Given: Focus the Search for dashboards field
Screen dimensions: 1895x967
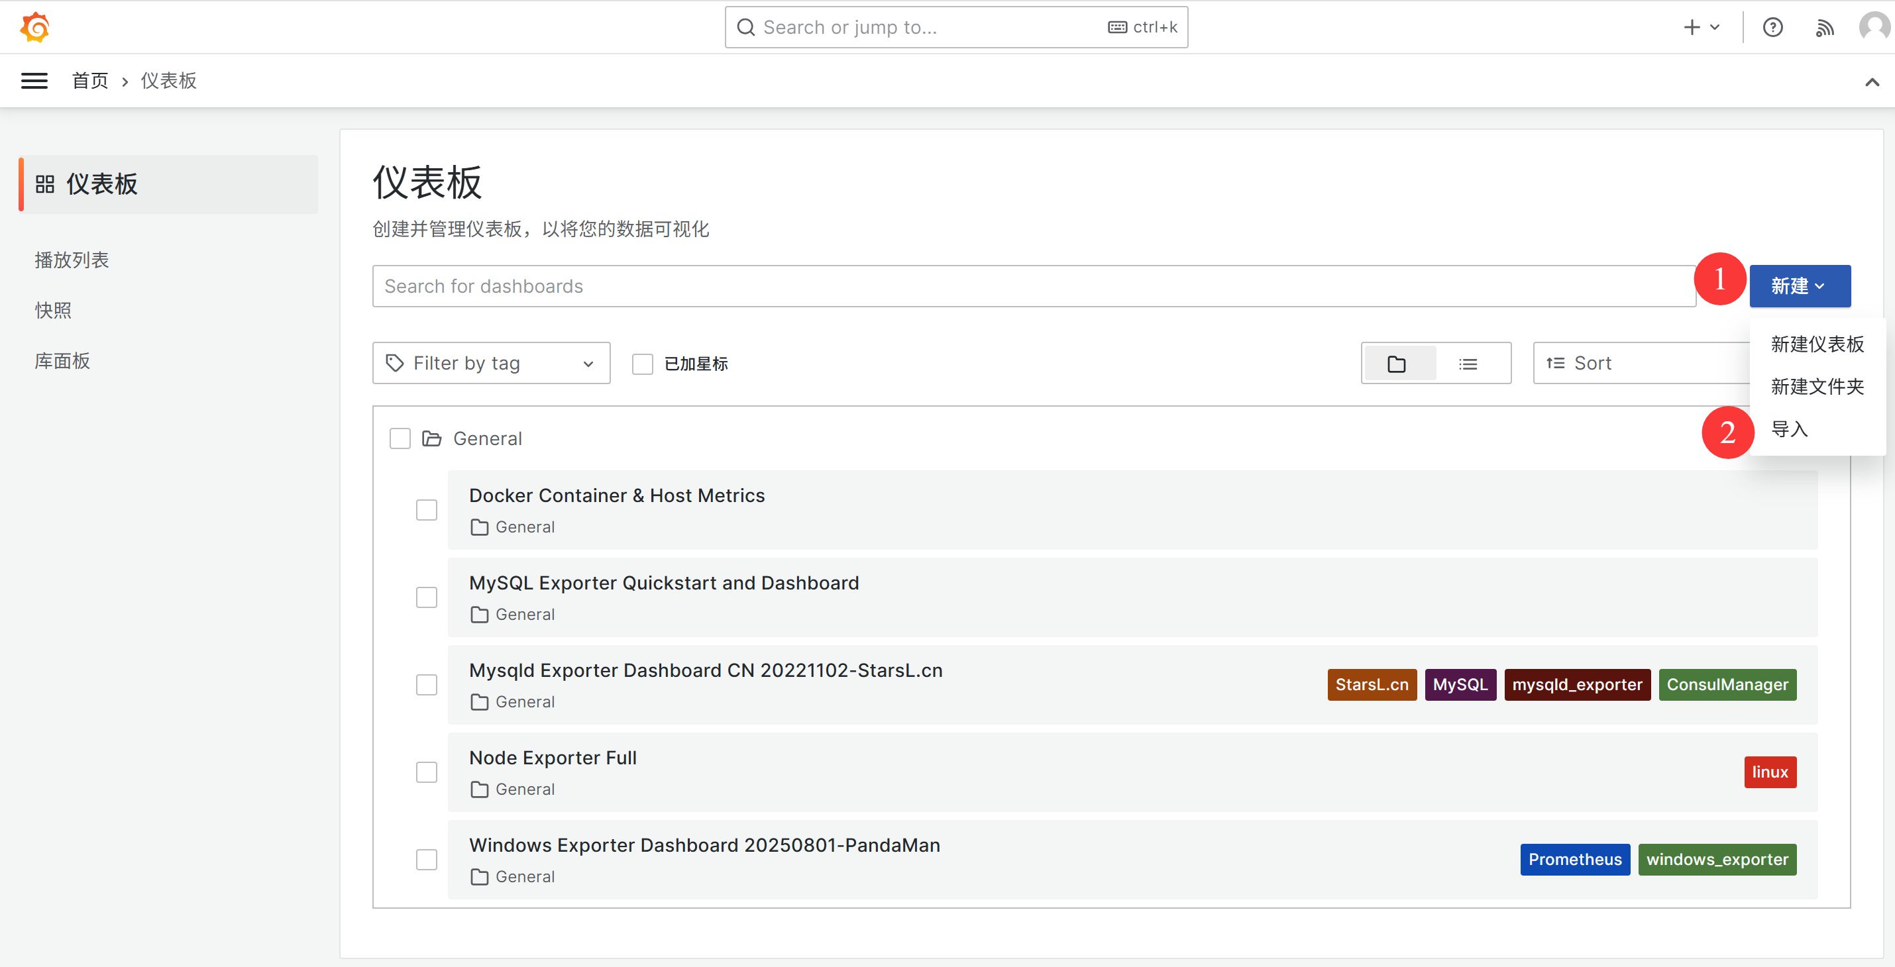Looking at the screenshot, I should [1034, 286].
